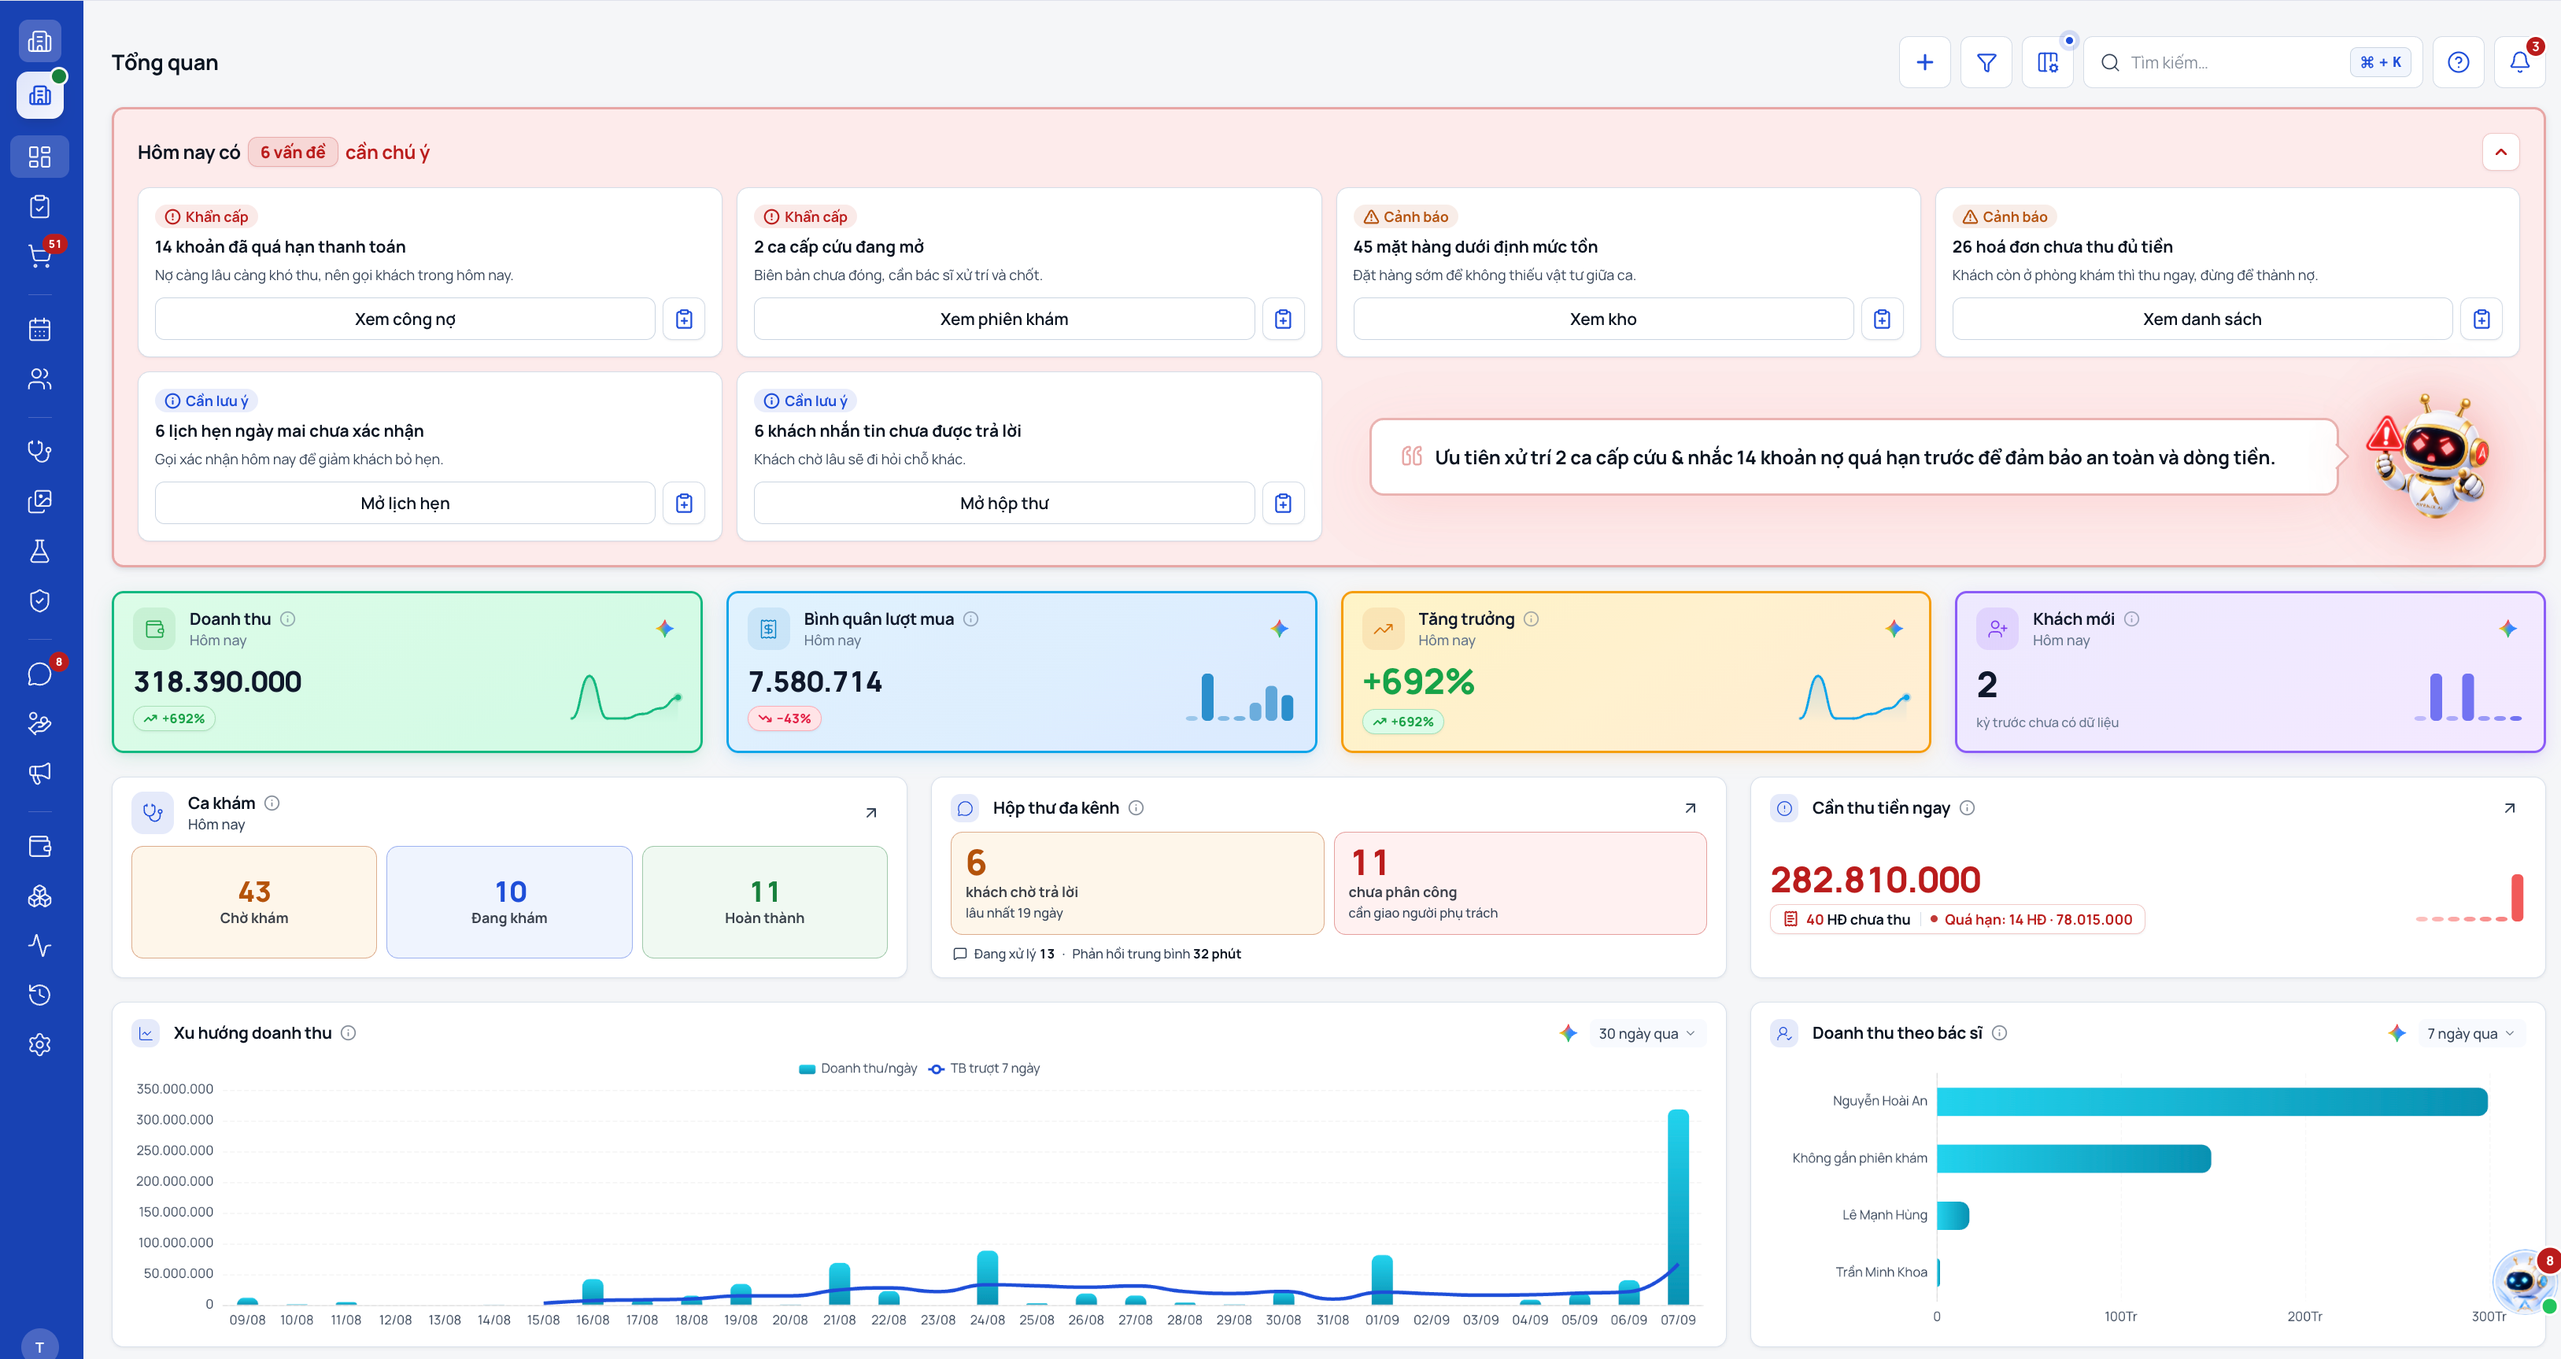This screenshot has height=1359, width=2561.
Task: Click the task icon beside Mở hộp thư
Action: point(1284,503)
